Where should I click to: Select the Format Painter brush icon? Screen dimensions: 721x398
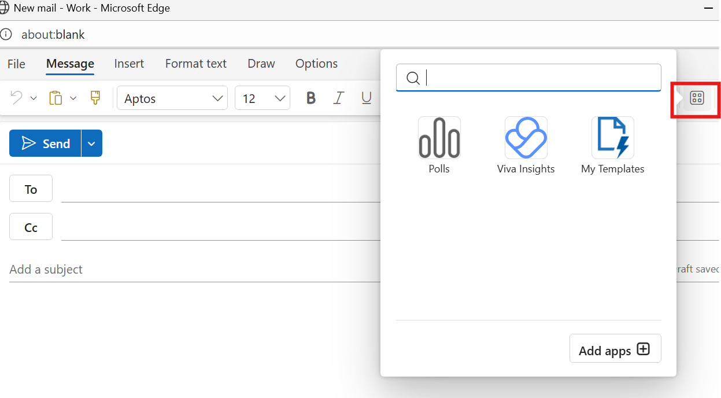click(x=95, y=98)
